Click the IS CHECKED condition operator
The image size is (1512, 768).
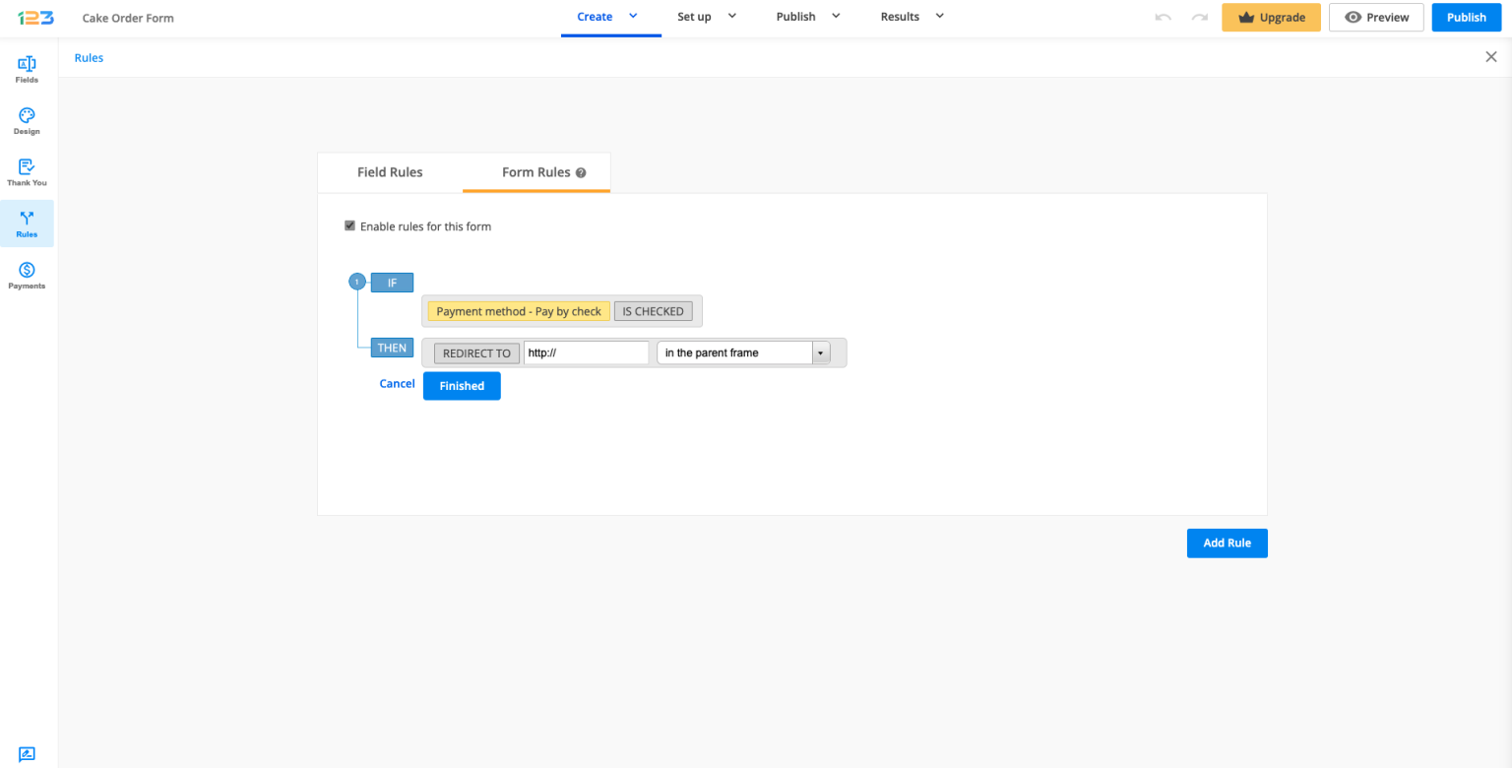tap(653, 311)
